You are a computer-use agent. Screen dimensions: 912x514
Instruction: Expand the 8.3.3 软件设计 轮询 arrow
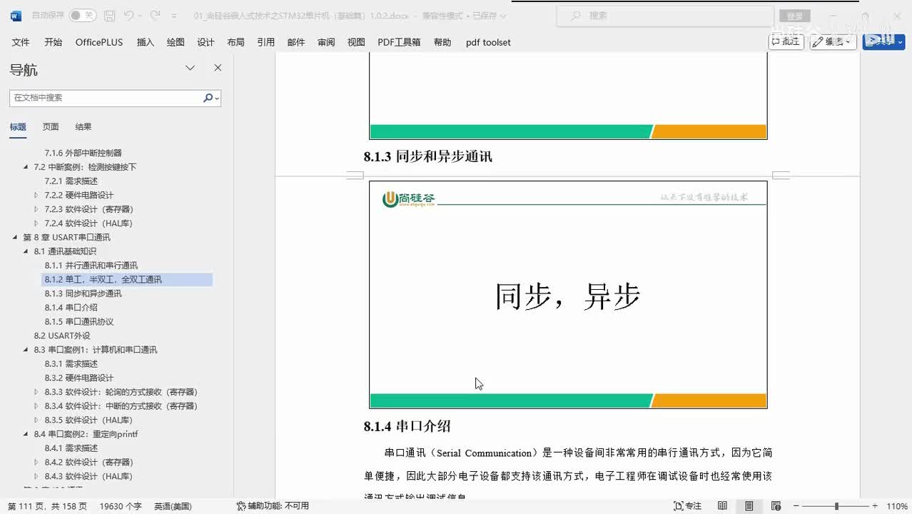36,392
